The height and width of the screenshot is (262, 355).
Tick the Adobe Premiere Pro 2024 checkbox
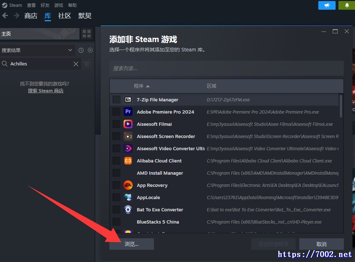(117, 112)
